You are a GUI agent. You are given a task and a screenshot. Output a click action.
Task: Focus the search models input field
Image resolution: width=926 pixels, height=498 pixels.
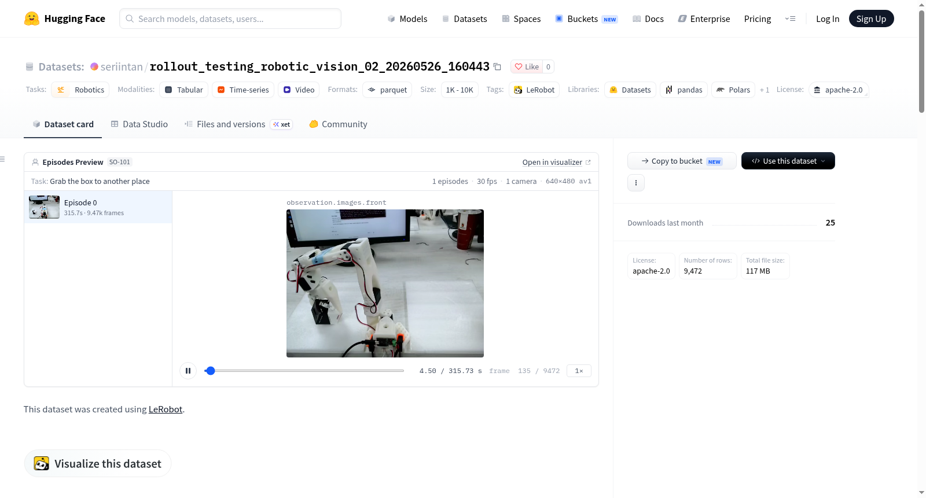pos(230,19)
